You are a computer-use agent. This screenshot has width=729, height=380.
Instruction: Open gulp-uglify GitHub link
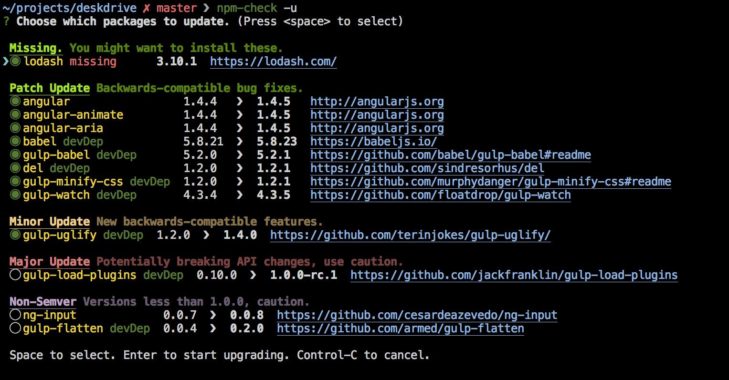click(410, 235)
